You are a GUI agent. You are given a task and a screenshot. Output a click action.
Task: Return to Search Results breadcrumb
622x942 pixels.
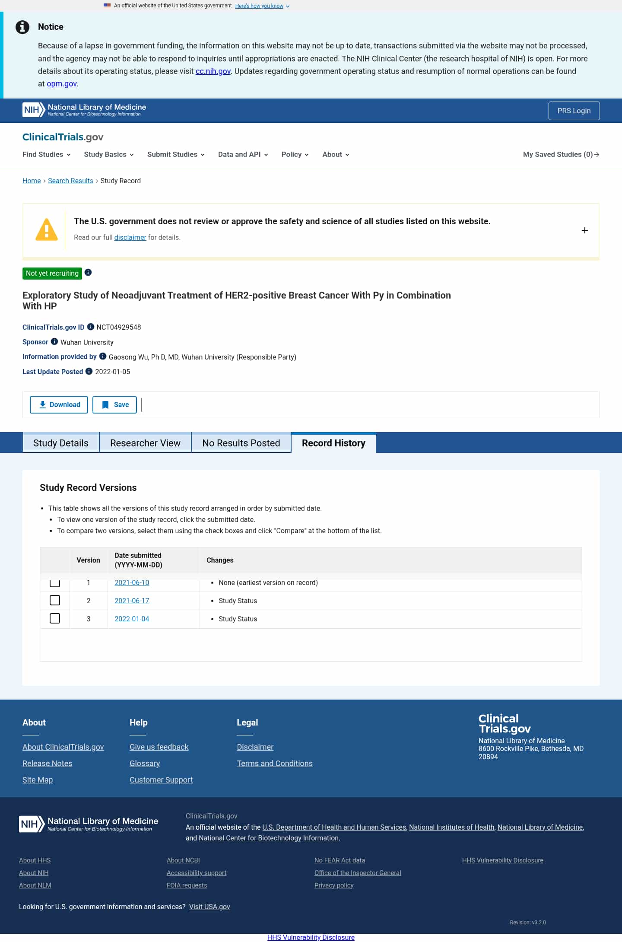click(x=70, y=181)
